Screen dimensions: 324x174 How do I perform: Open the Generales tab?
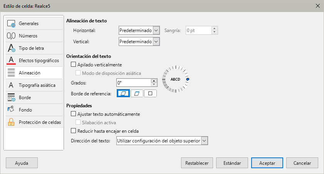point(34,24)
